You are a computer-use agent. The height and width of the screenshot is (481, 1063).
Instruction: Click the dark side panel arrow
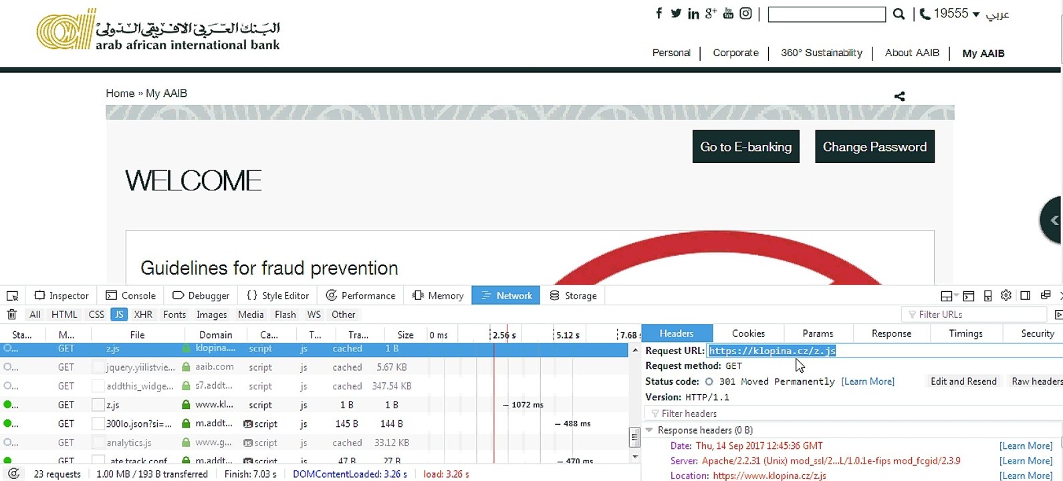[x=1052, y=220]
